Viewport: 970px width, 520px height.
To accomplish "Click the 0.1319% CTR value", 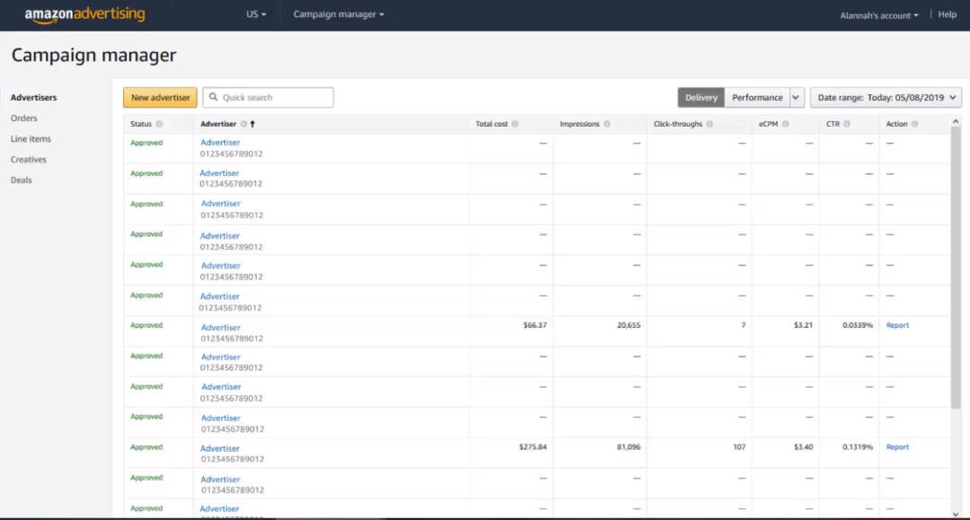I will coord(858,446).
